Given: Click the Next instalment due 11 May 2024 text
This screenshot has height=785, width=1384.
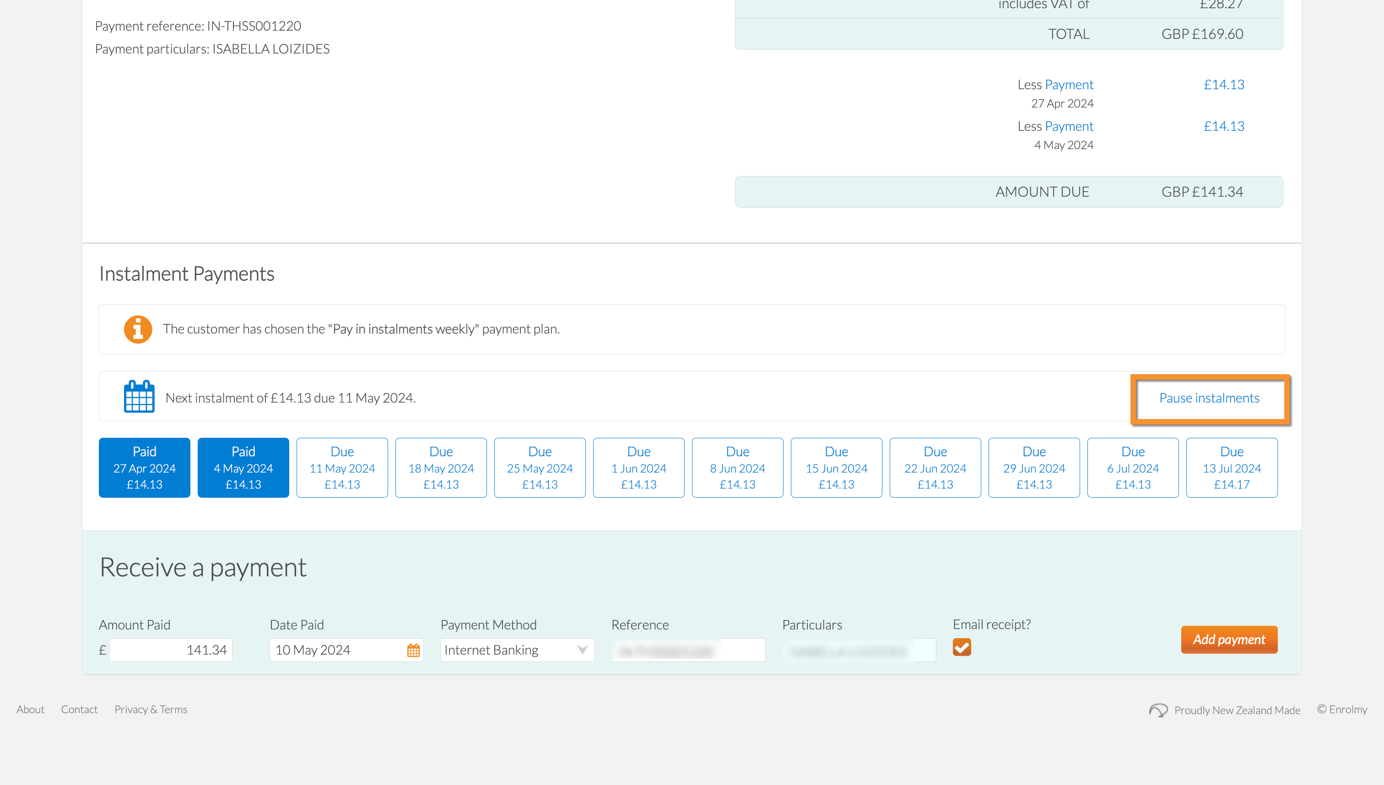Looking at the screenshot, I should pos(290,398).
